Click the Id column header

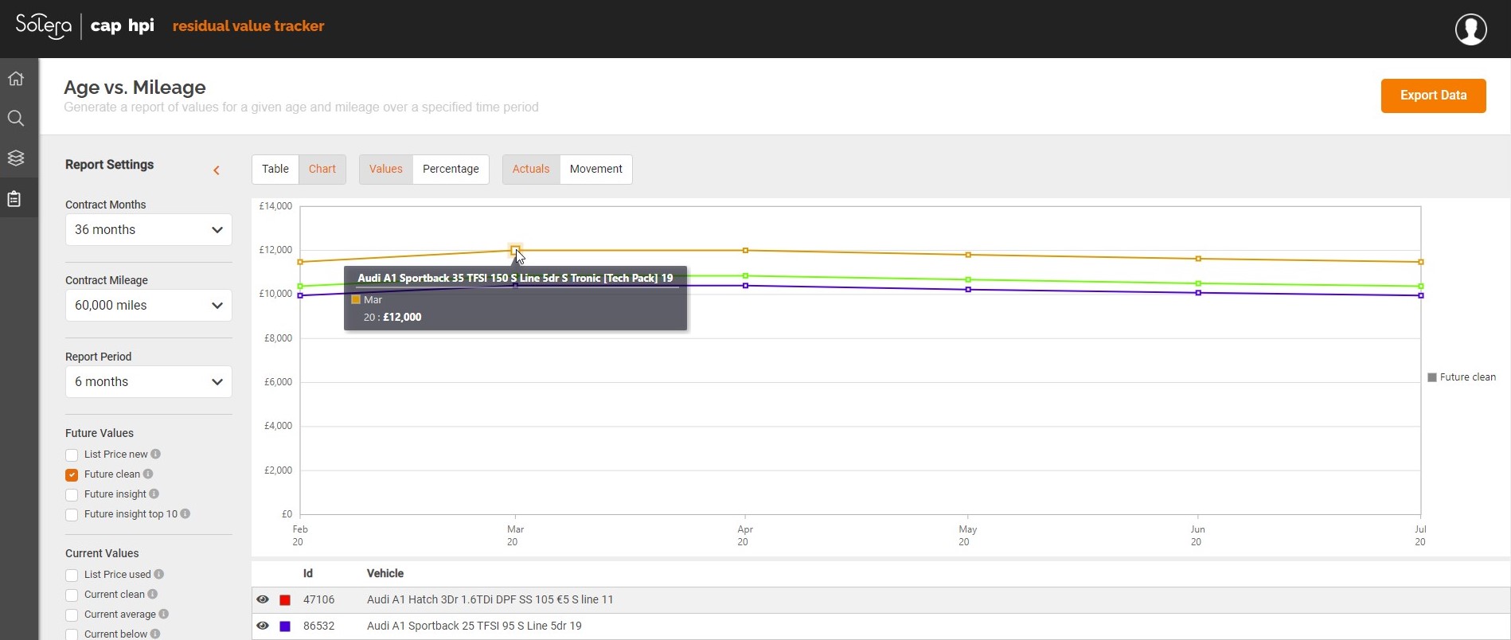pyautogui.click(x=308, y=573)
